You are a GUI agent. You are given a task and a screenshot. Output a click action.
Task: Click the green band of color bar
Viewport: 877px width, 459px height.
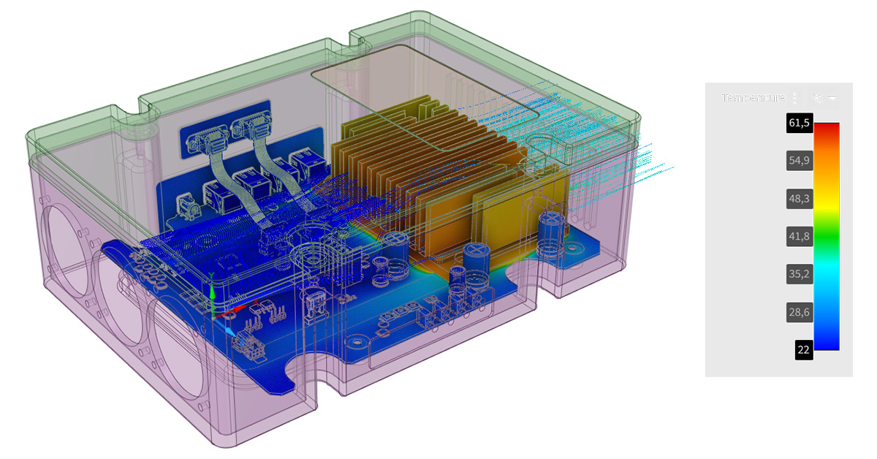pos(826,238)
